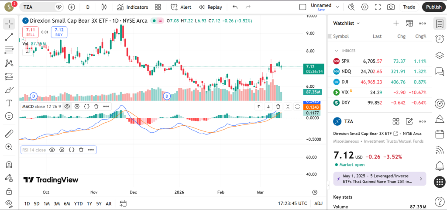Hide the MACD indicator using eye icon
447x210 pixels.
tap(67, 106)
